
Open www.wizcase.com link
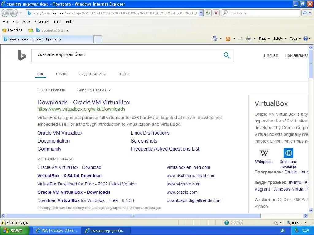coord(183,184)
